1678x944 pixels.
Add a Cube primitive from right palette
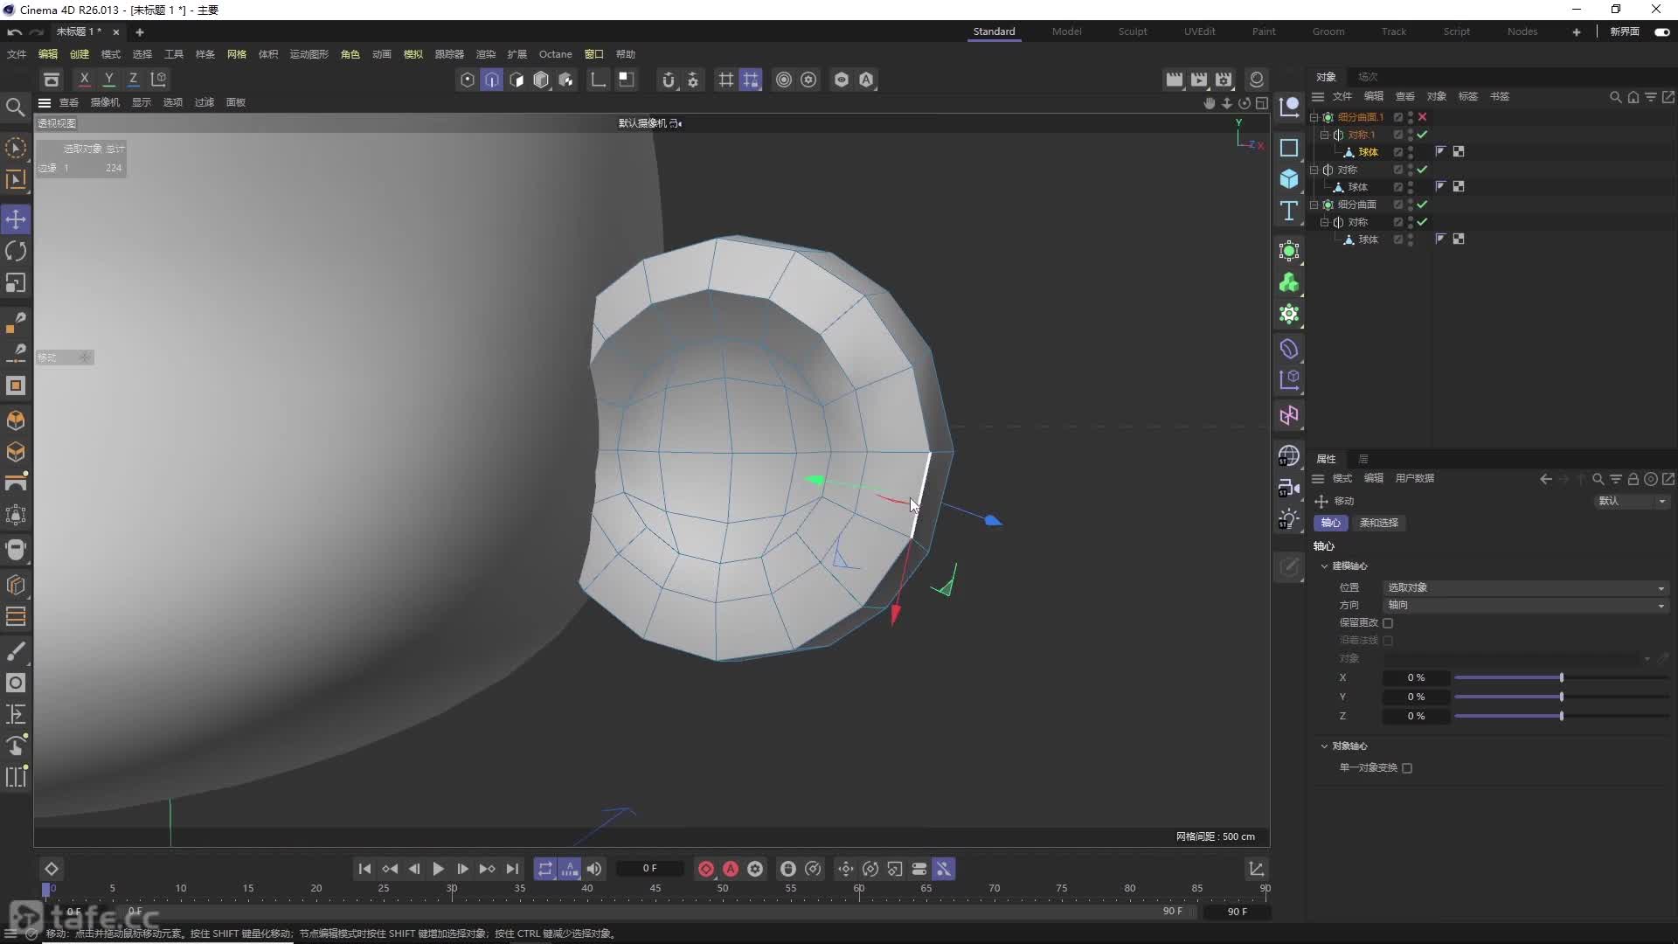pos(1289,179)
